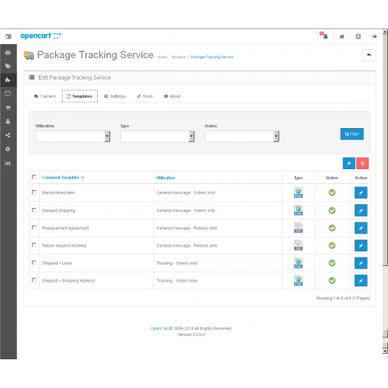Viewport: 388px width, 388px height.
Task: Click the vertical scrollbar down arrow
Action: (x=385, y=351)
